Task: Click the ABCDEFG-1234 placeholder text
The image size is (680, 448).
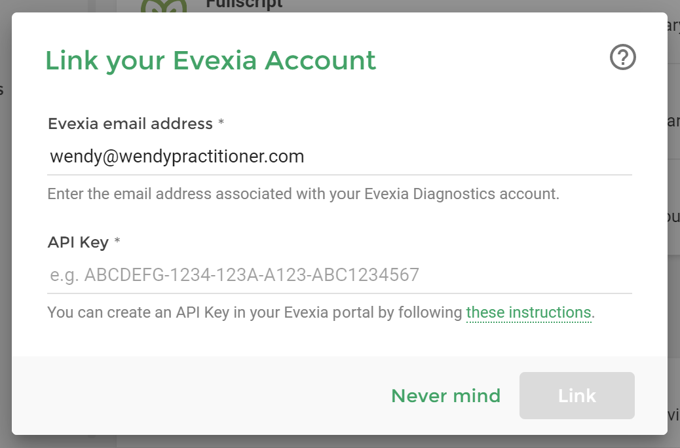Action: tap(235, 274)
